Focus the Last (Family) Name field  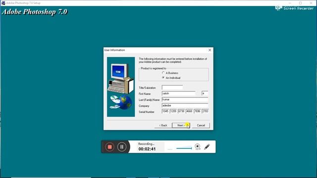tap(185, 99)
